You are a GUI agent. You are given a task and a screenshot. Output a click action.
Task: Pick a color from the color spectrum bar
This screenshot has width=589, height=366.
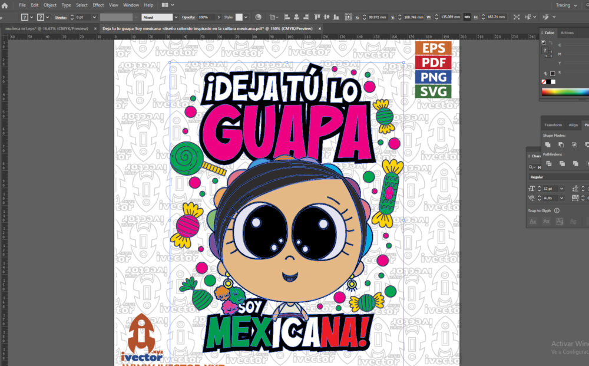click(x=565, y=92)
